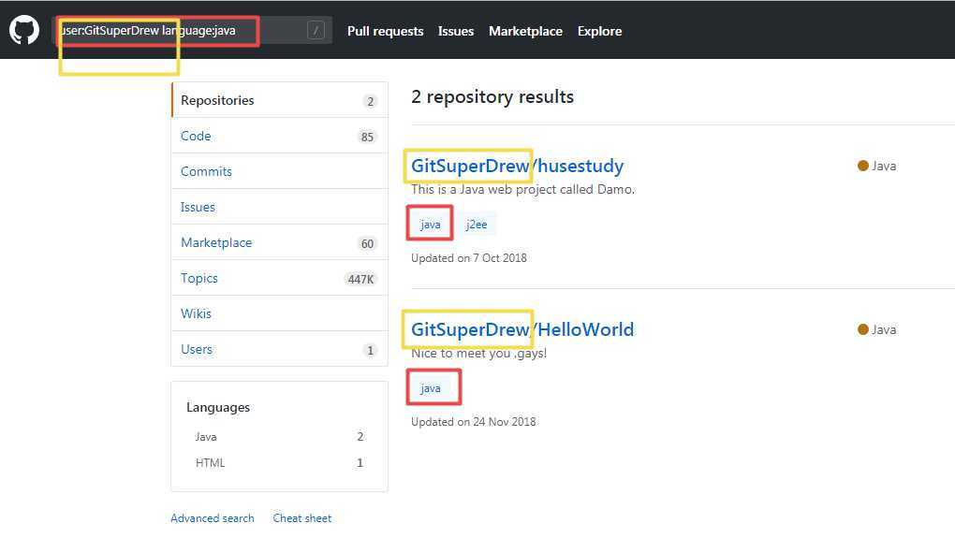Click the 85 count beside Code

pyautogui.click(x=367, y=137)
